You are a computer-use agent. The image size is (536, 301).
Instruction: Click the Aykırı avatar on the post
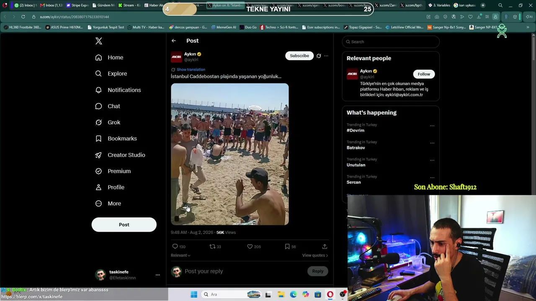pyautogui.click(x=176, y=57)
